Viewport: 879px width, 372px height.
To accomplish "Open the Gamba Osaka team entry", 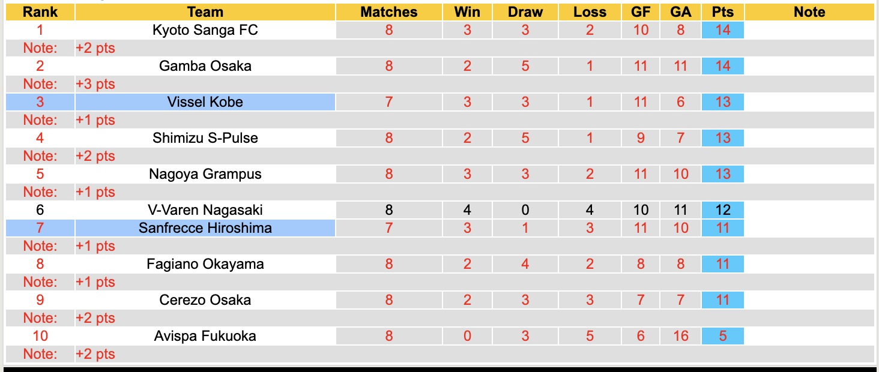I will [x=205, y=66].
